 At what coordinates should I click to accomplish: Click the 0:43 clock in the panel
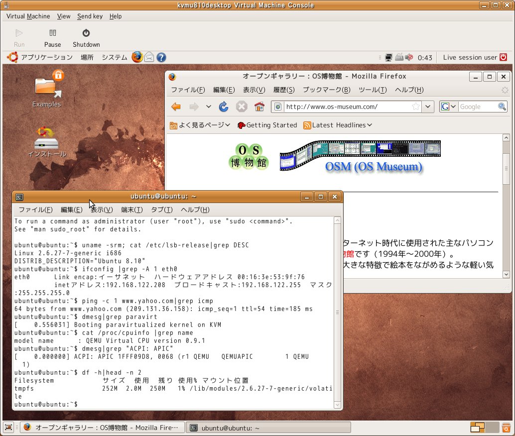(x=425, y=58)
